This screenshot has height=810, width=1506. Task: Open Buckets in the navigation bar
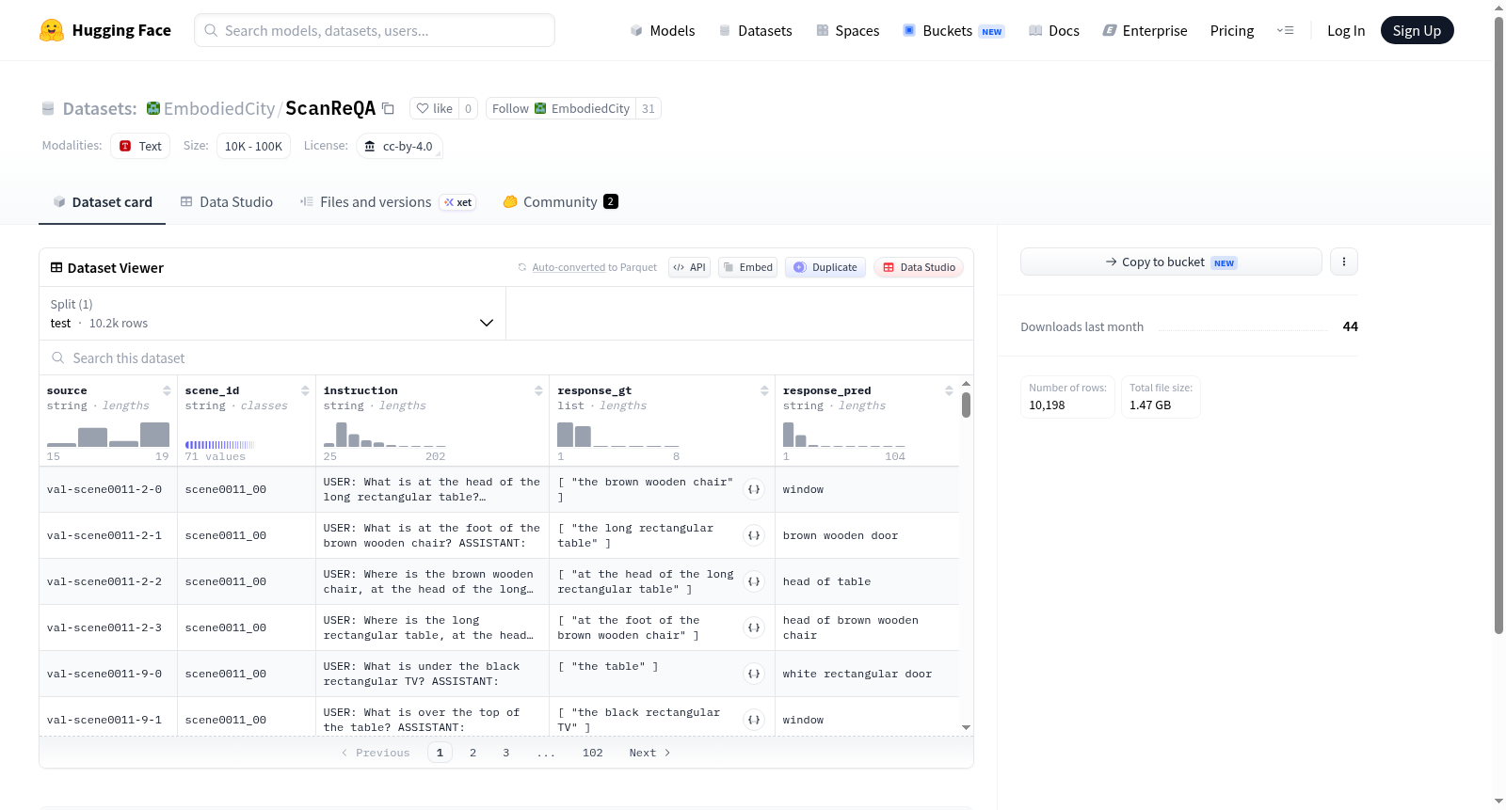[953, 30]
